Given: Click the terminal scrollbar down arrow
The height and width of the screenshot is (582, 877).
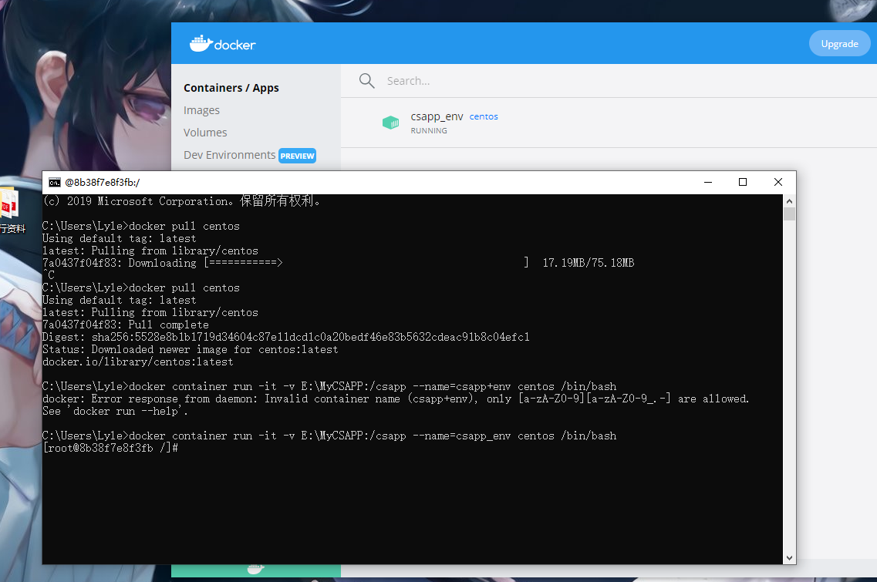Looking at the screenshot, I should (789, 557).
